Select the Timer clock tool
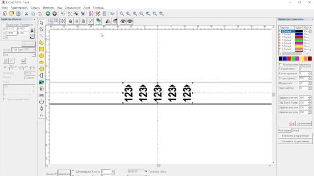Image resolution: width=314 pixels, height=176 pixels. (41, 102)
